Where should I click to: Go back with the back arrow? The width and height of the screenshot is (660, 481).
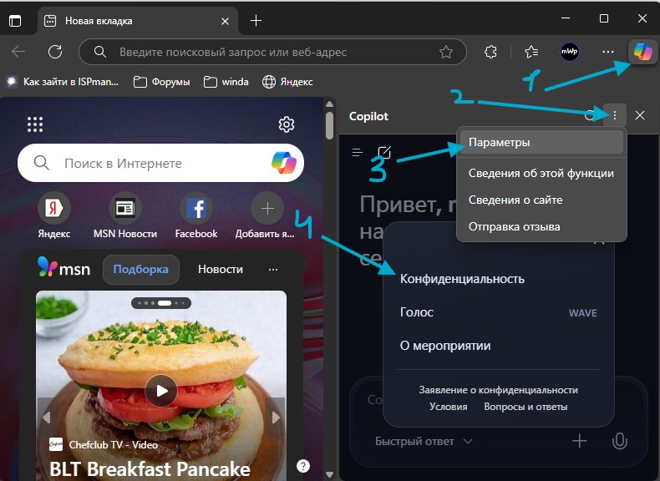click(18, 52)
